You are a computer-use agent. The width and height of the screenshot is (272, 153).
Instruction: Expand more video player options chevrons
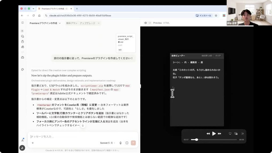(x=243, y=133)
